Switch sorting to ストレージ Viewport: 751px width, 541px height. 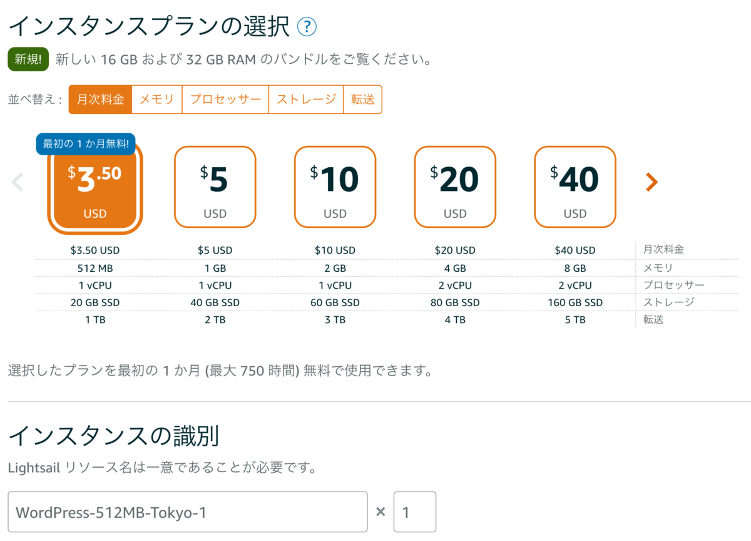tap(306, 99)
